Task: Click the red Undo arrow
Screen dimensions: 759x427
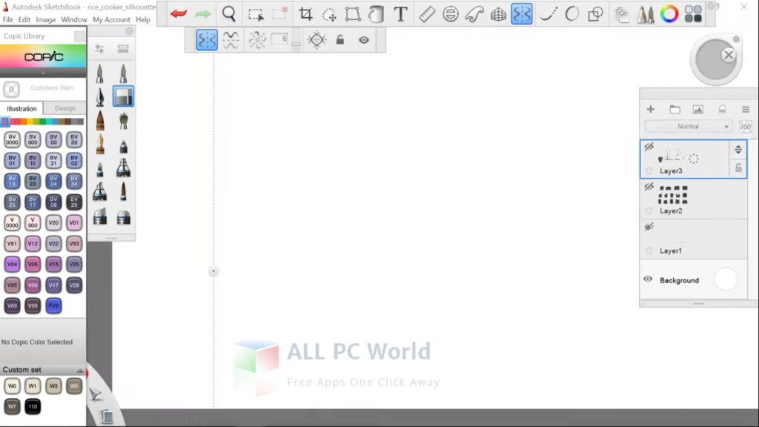Action: (179, 13)
